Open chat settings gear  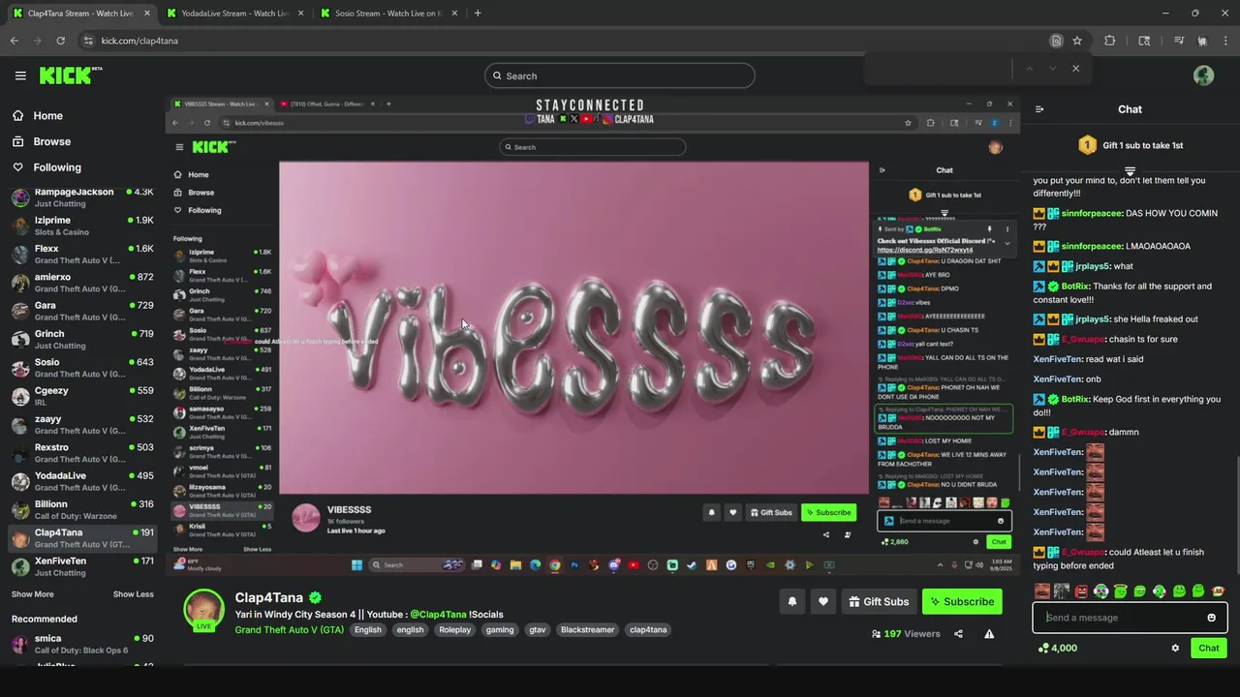click(1175, 649)
